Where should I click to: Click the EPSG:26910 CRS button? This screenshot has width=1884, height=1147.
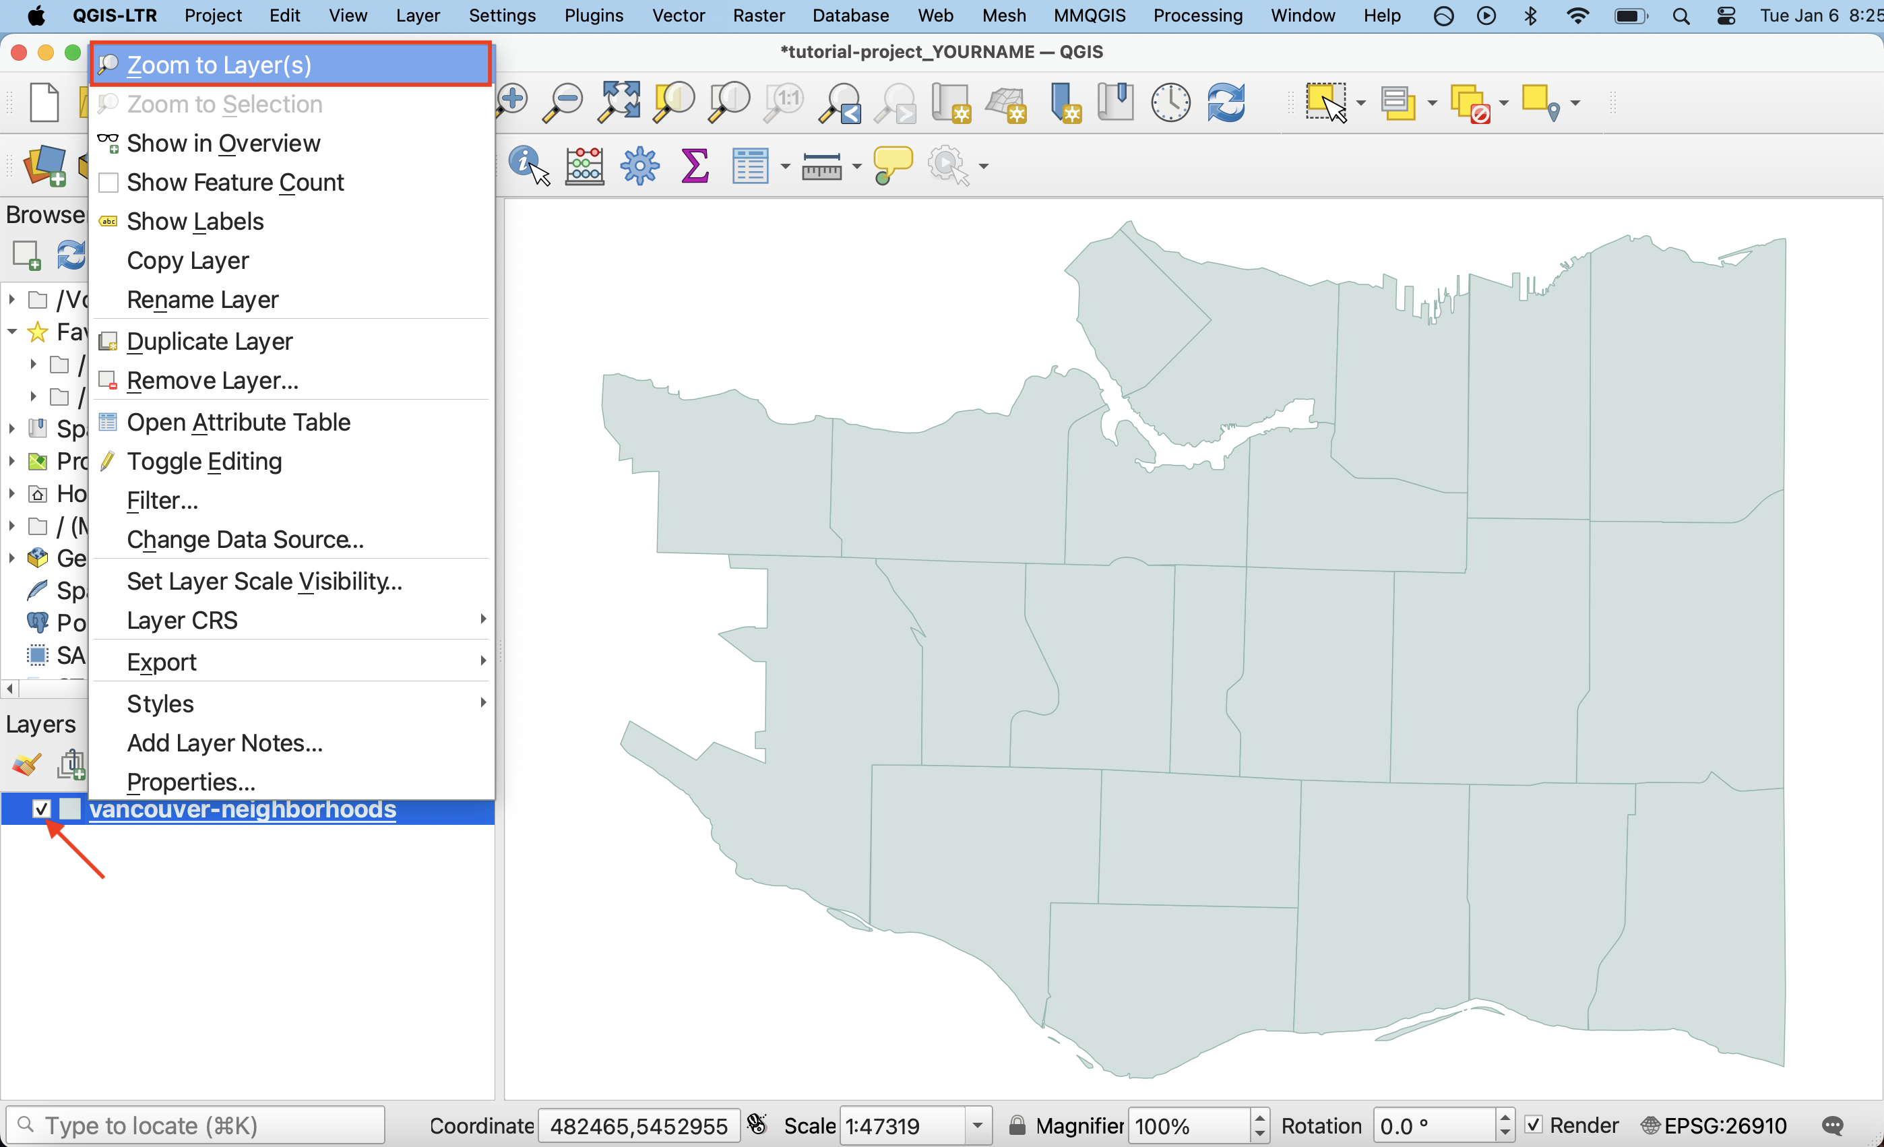click(1714, 1125)
